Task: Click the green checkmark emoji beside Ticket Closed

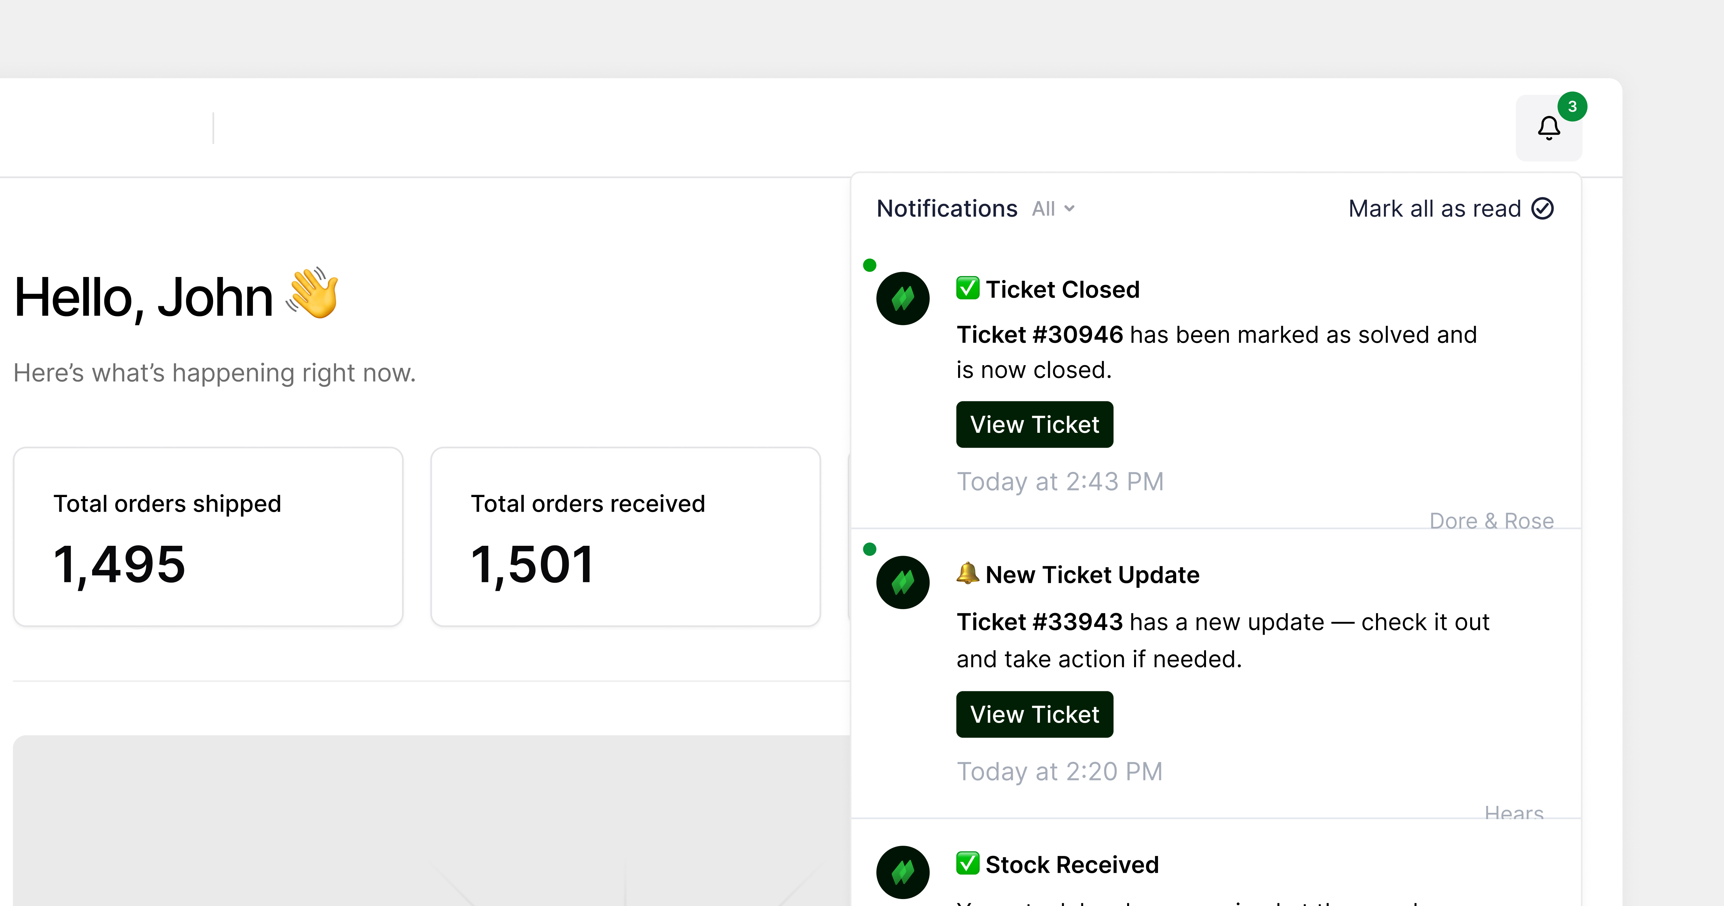Action: pos(967,288)
